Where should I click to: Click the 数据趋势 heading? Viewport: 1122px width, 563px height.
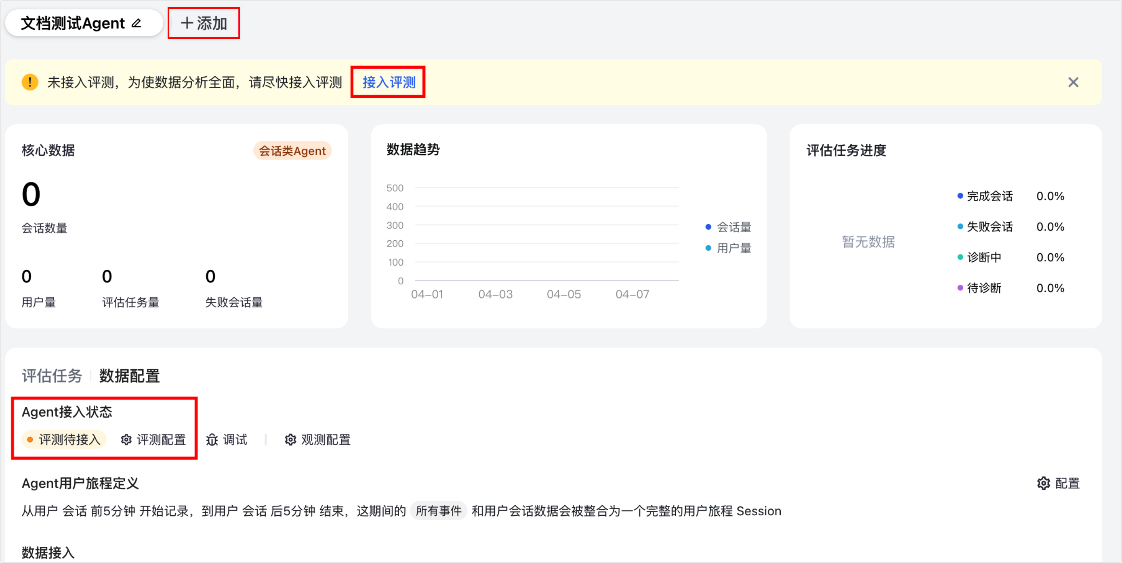click(413, 149)
